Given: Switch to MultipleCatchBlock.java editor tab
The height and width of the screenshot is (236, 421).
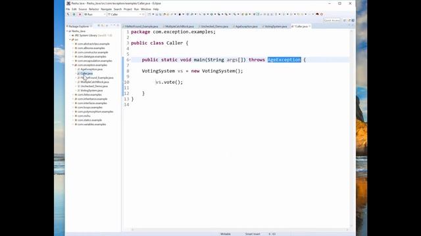Looking at the screenshot, I should pos(179,26).
